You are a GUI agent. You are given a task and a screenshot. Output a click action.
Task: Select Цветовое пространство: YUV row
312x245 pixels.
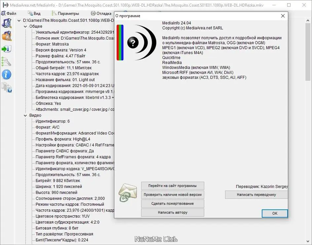pyautogui.click(x=63, y=216)
